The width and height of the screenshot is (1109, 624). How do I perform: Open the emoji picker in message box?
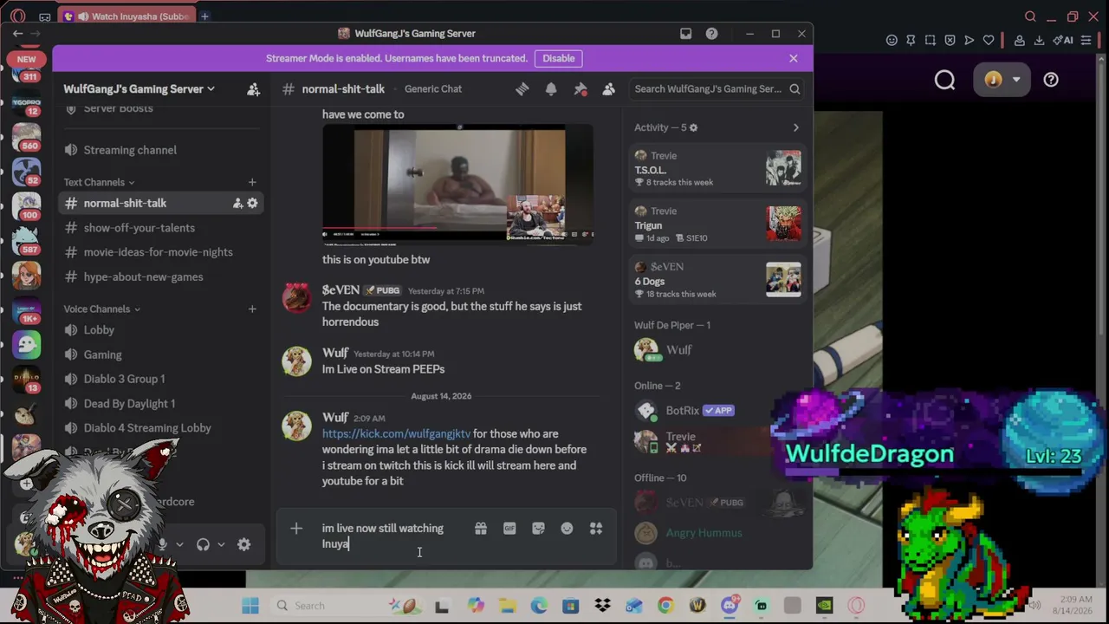pos(567,528)
